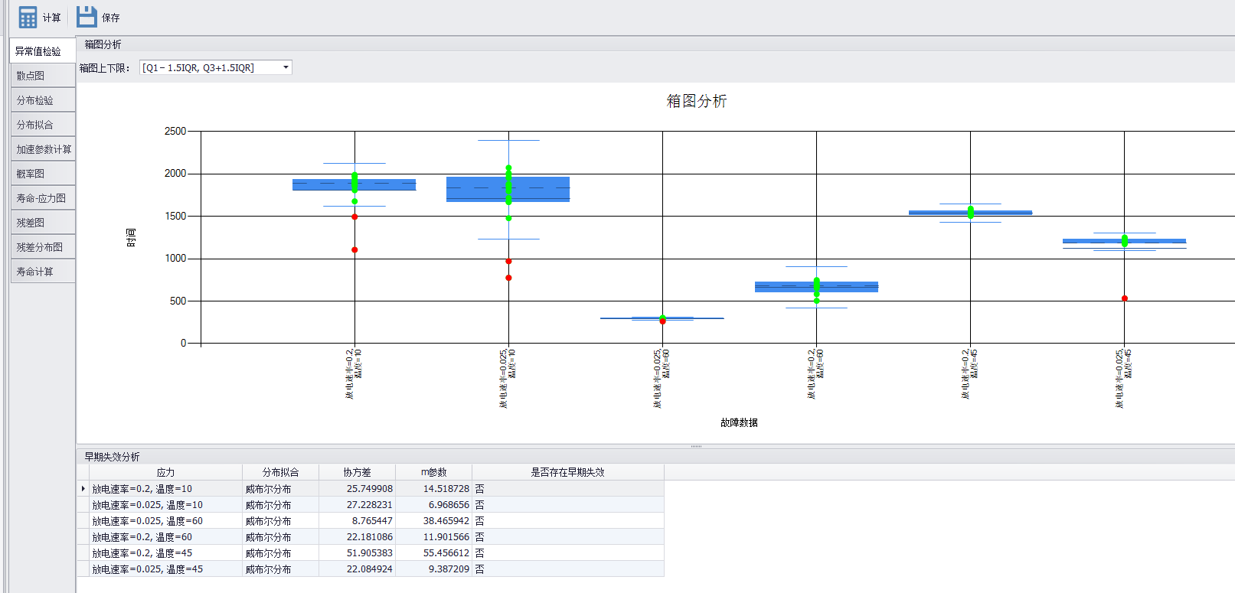This screenshot has width=1235, height=593.
Task: Click the m参数 column header
Action: (433, 472)
